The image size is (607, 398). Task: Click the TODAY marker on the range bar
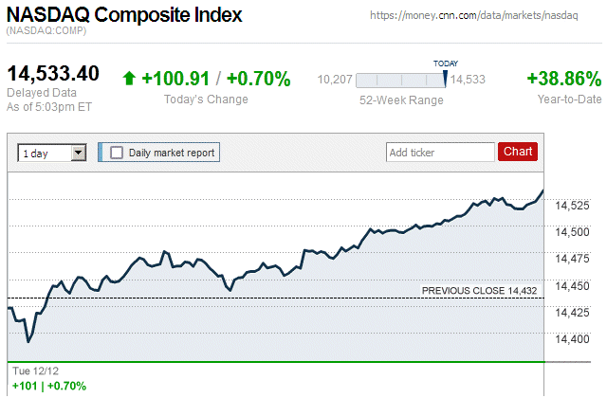click(x=446, y=74)
